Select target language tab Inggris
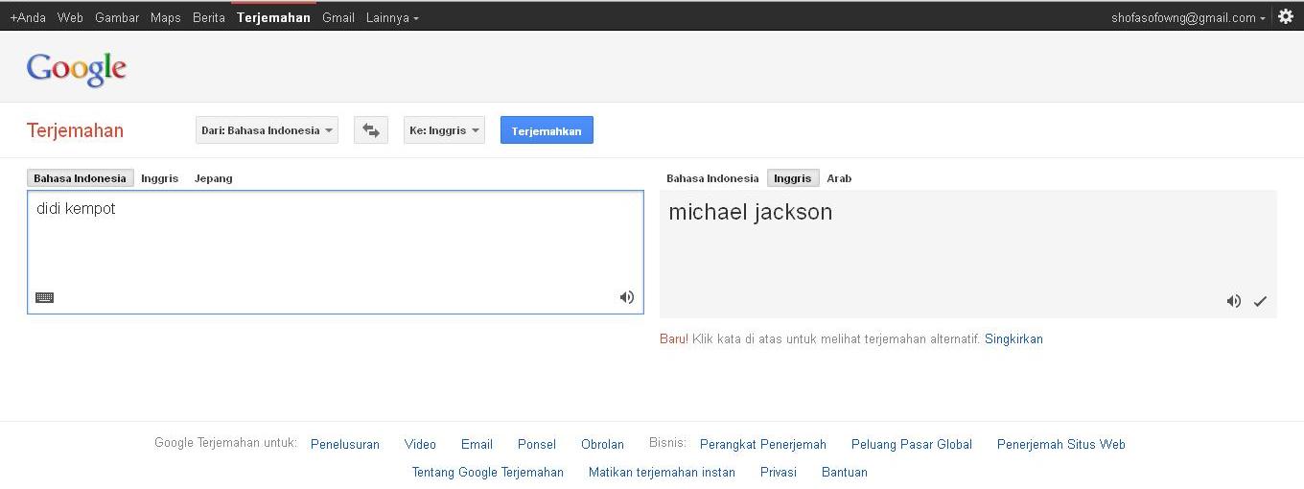1304x489 pixels. point(792,178)
